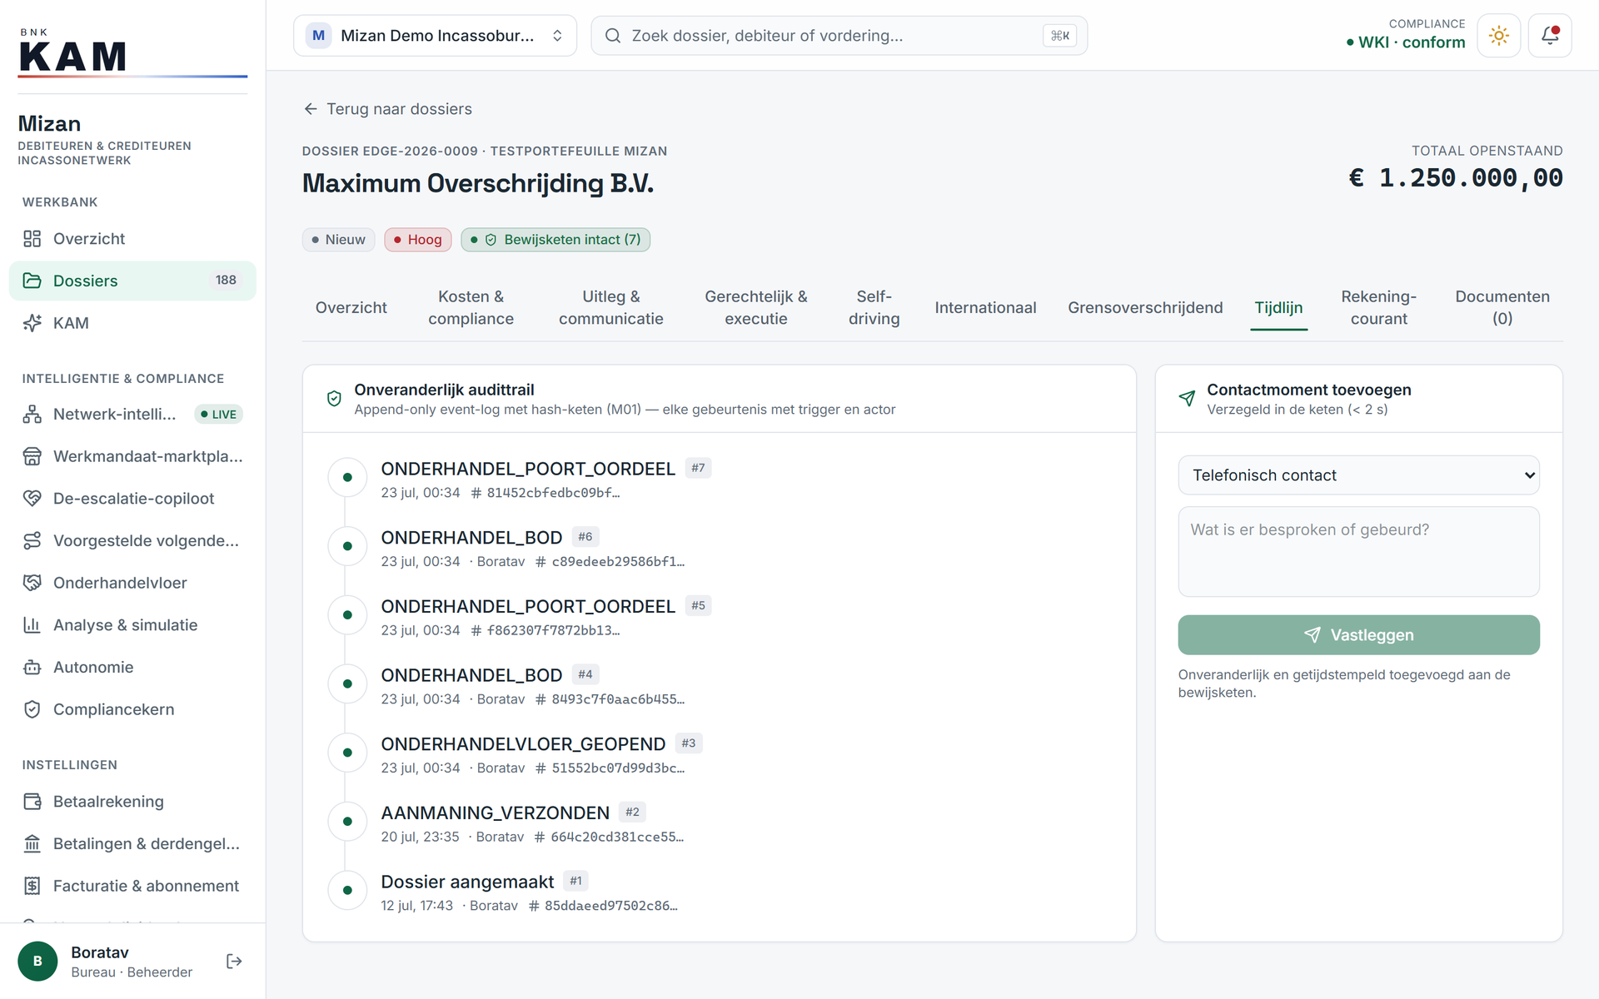This screenshot has height=999, width=1599.
Task: Open Dossiers in the sidebar
Action: (x=132, y=281)
